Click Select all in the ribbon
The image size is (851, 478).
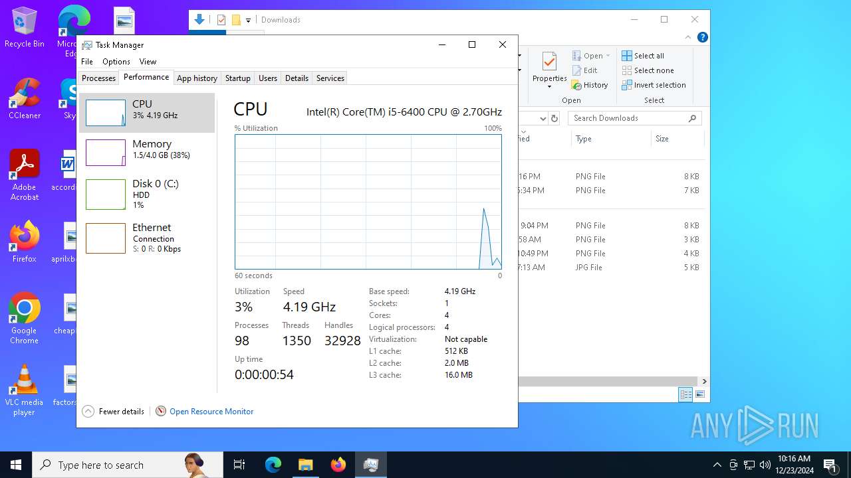tap(643, 56)
